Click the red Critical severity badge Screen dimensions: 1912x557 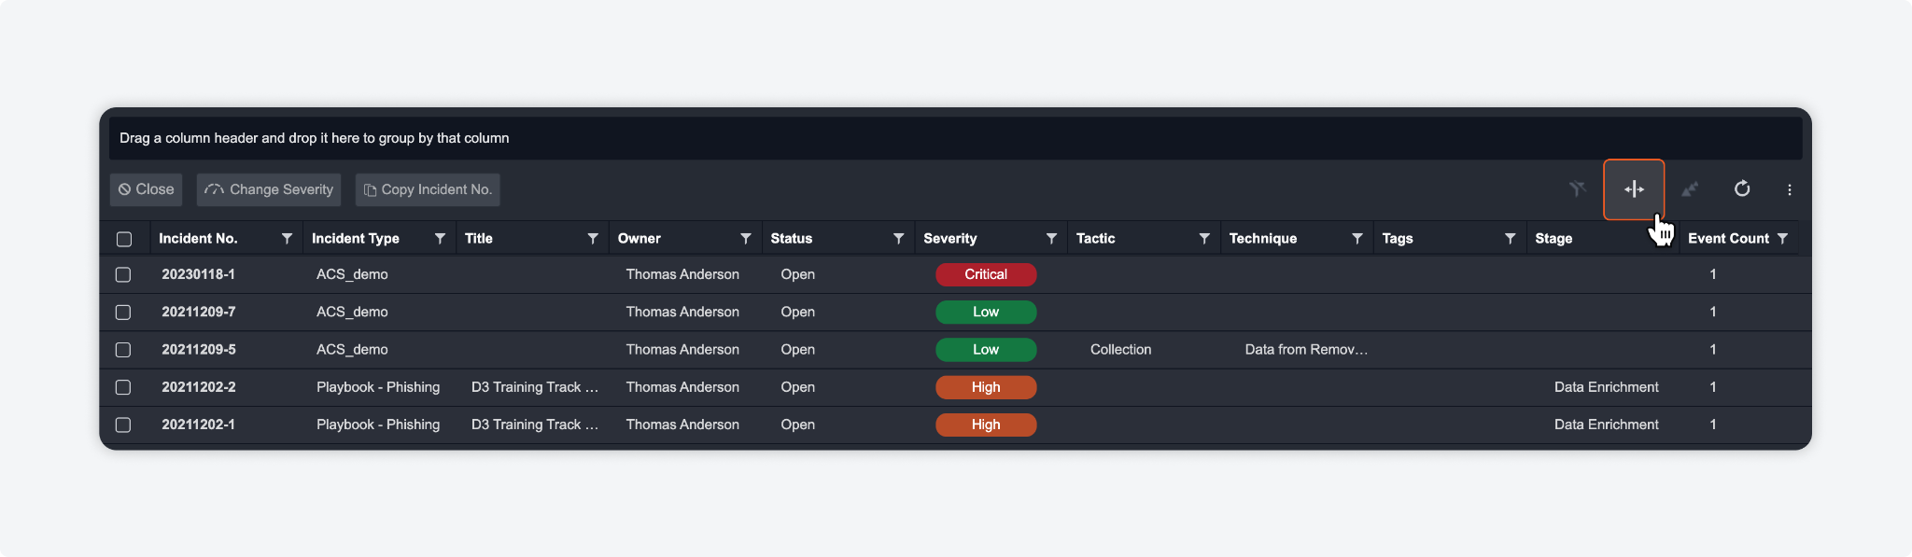[x=986, y=274]
